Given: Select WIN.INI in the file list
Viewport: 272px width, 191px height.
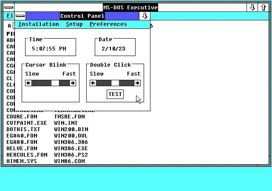Looking at the screenshot, I should coord(66,123).
